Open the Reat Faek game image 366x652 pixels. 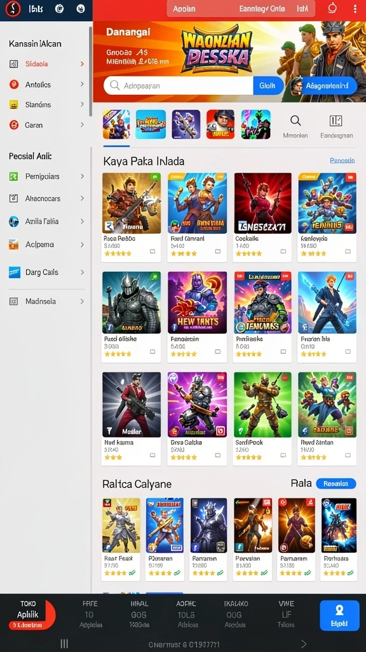[x=121, y=525]
